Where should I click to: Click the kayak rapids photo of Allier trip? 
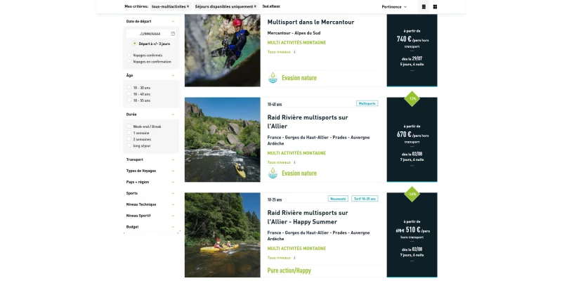coord(223,140)
